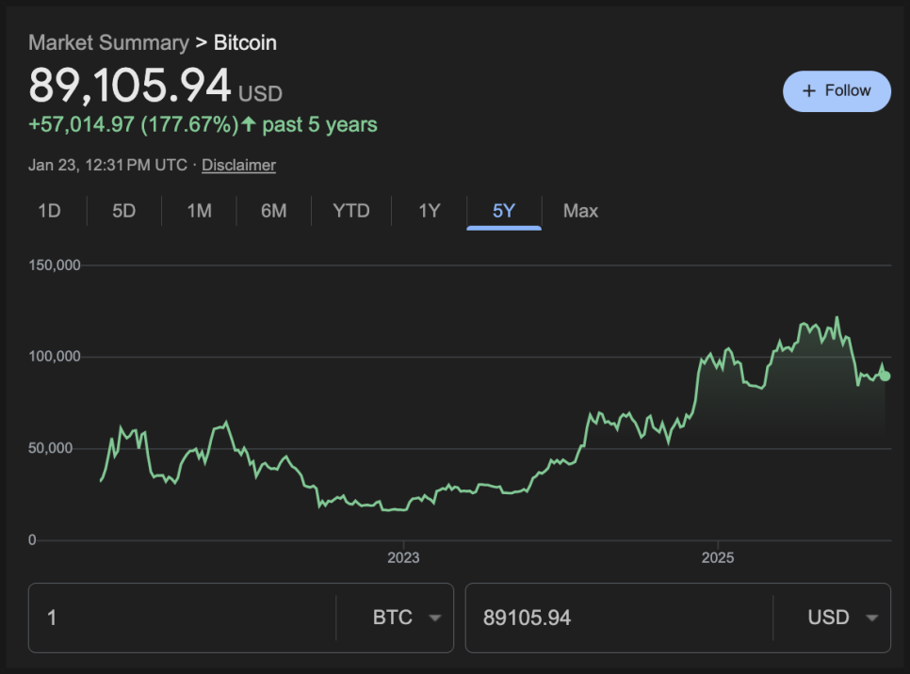The image size is (910, 674).
Task: Open the BTC currency dropdown arrow
Action: (x=434, y=618)
